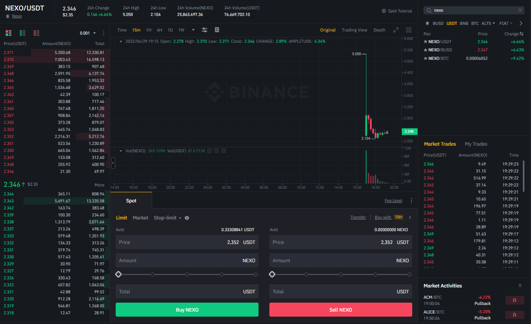Click More in order book
This screenshot has height=324, width=531.
(99, 185)
